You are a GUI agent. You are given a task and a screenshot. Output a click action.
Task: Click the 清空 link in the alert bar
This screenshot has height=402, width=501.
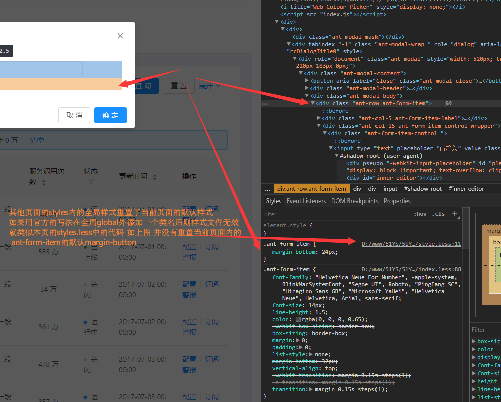click(x=37, y=140)
